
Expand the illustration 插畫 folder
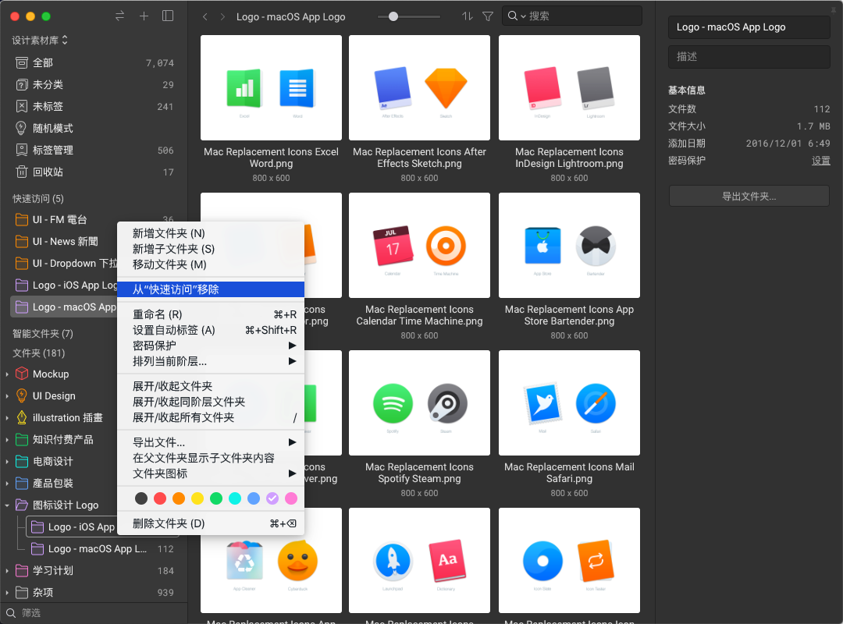click(7, 417)
